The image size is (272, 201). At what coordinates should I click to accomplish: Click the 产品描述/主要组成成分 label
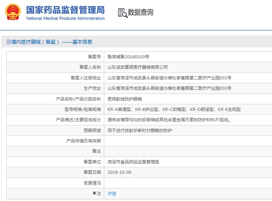click(x=78, y=120)
